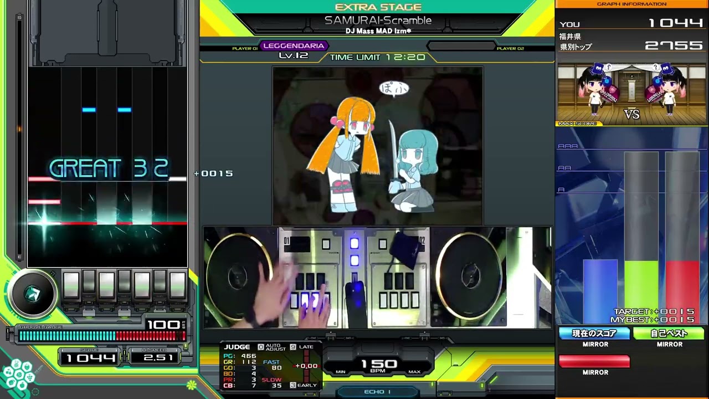This screenshot has width=709, height=399.
Task: Click the TARGET:+0015 readout
Action: tap(654, 312)
